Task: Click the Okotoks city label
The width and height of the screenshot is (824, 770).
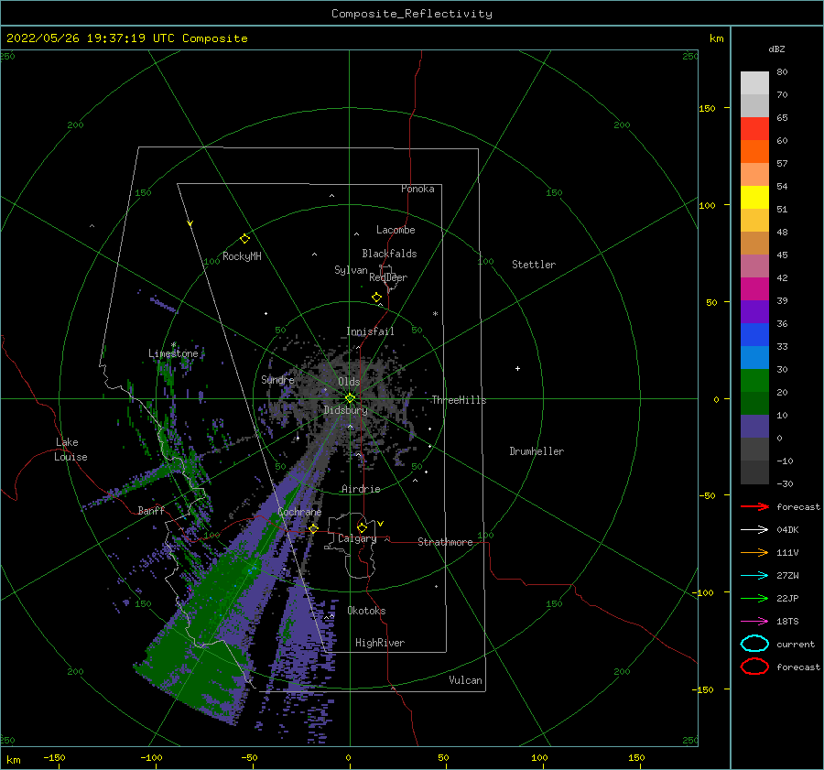Action: click(366, 611)
